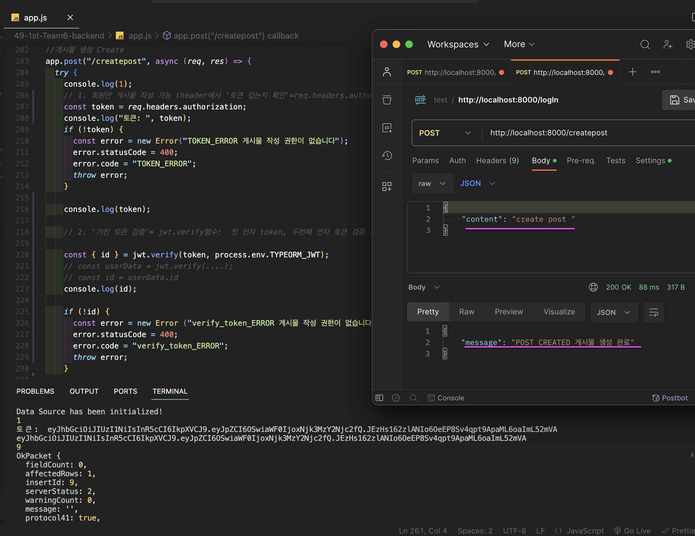Screen dimensions: 695x536
Task: Expand Workspaces menu
Action: pos(458,44)
